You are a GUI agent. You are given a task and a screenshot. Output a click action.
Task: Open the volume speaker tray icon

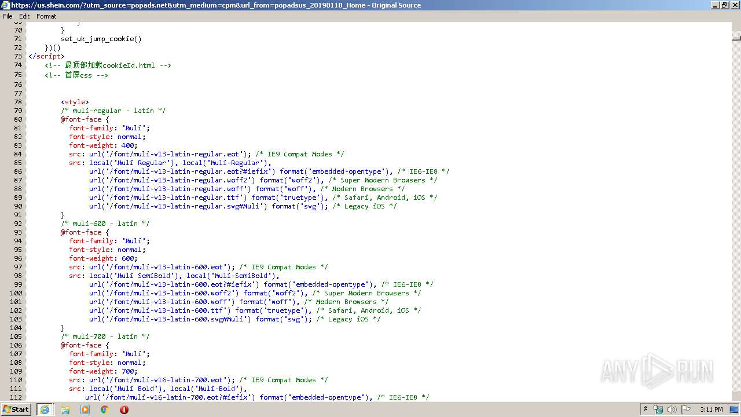(672, 409)
